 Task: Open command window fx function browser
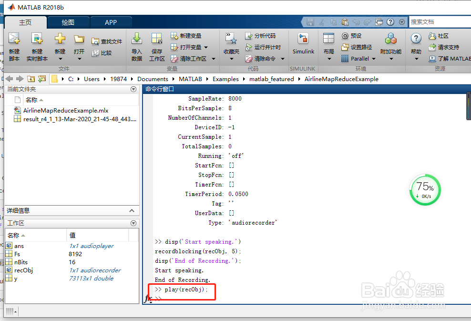click(x=148, y=299)
